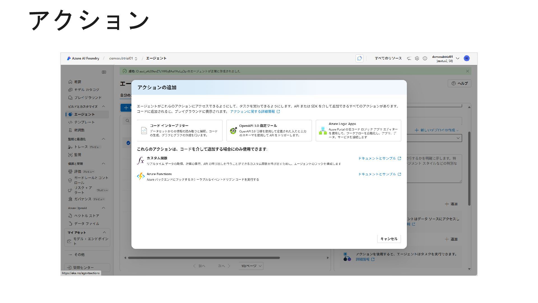Click the Azure AI Foundry logo

(83, 58)
